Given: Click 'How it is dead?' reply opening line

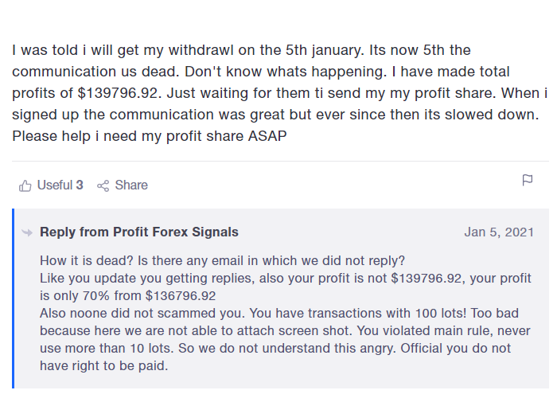Looking at the screenshot, I should pyautogui.click(x=87, y=261).
